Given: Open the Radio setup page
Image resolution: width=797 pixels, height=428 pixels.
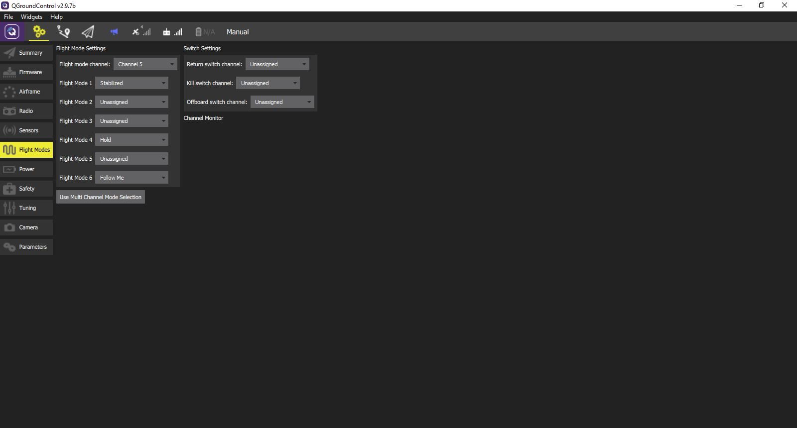Looking at the screenshot, I should tap(26, 111).
